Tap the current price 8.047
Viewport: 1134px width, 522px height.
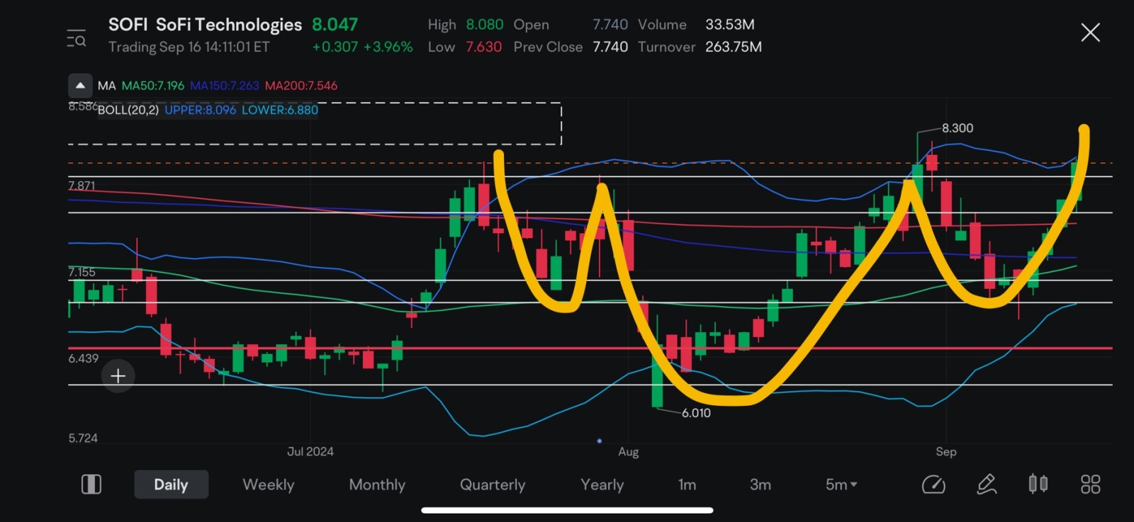pyautogui.click(x=335, y=25)
